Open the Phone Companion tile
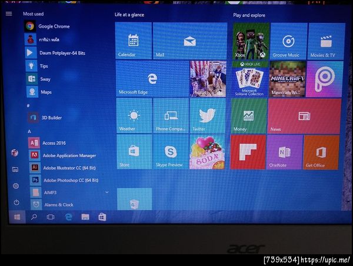The width and height of the screenshot is (353, 266). click(171, 115)
